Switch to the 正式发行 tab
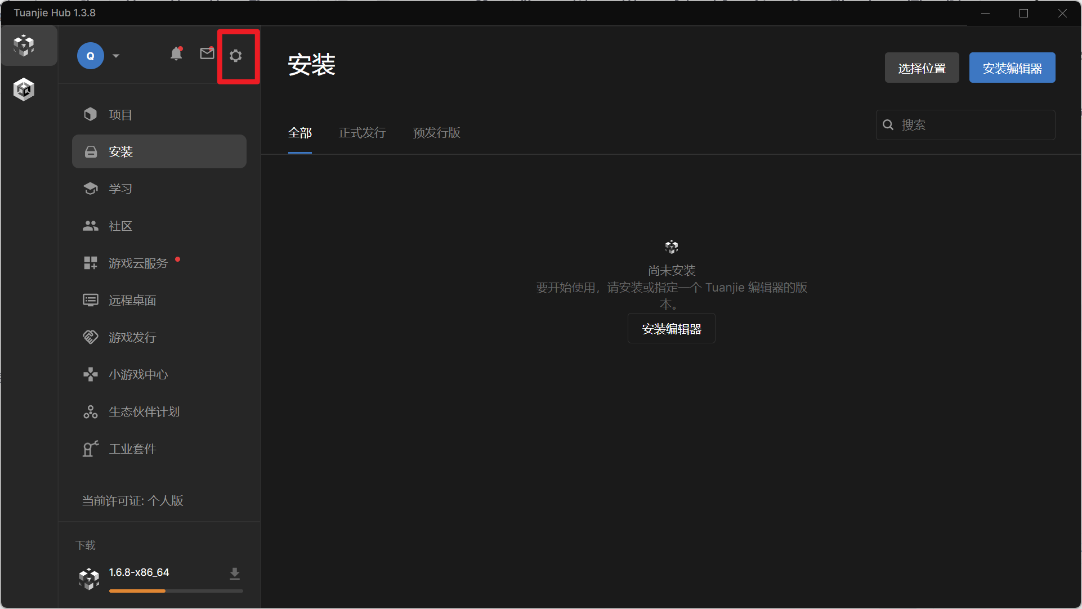This screenshot has height=609, width=1082. [362, 133]
